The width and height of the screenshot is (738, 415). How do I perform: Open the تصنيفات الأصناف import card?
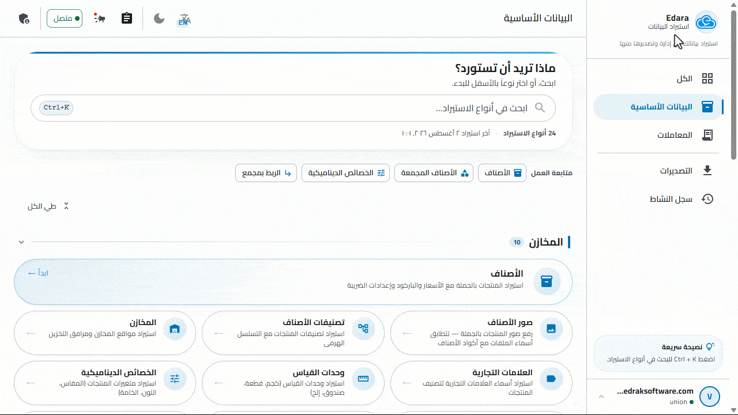[293, 333]
